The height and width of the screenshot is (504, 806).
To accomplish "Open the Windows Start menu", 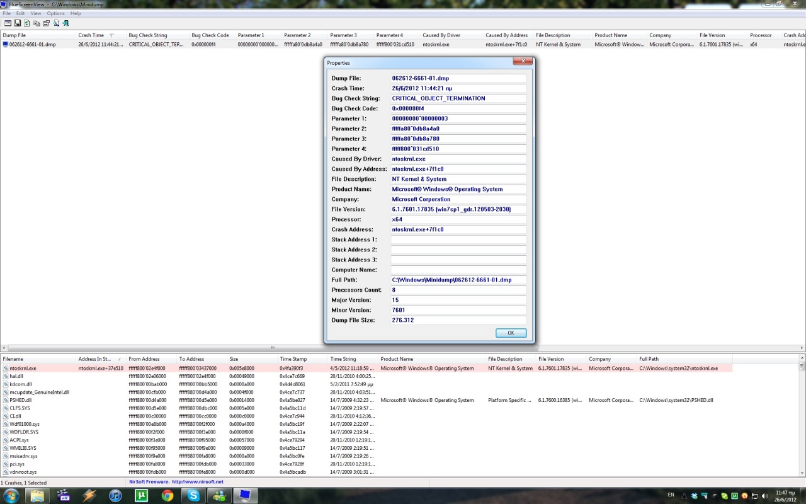I will [x=11, y=495].
